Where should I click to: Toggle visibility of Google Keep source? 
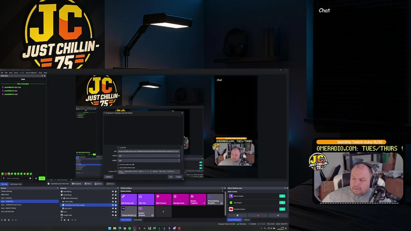point(113,215)
